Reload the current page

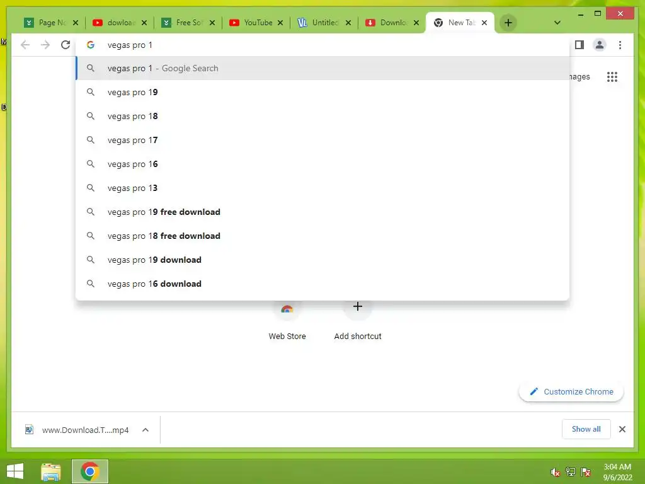coord(66,45)
